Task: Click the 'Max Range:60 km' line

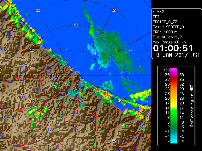Action: 169,42
